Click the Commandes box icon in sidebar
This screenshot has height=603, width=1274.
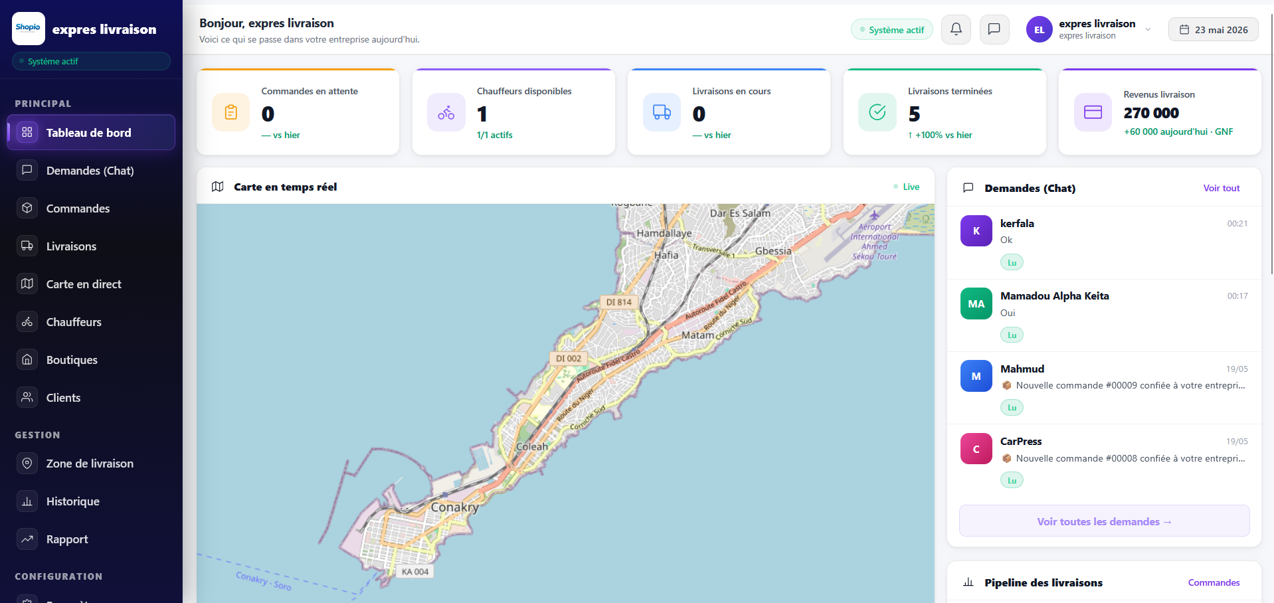point(27,208)
